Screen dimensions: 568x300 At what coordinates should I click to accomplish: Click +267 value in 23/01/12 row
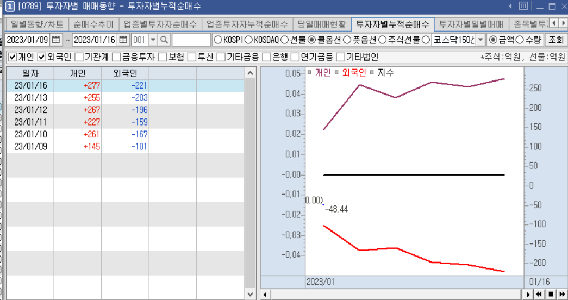coord(92,110)
